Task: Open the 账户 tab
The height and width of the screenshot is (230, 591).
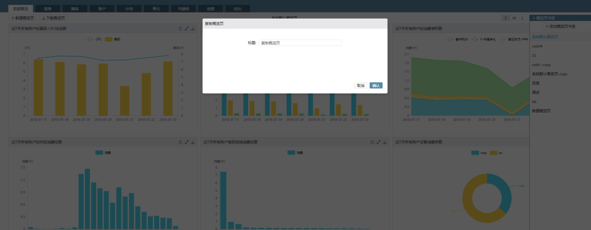Action: point(102,8)
